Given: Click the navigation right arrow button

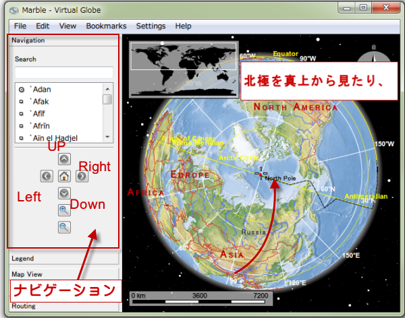Looking at the screenshot, I should [81, 176].
